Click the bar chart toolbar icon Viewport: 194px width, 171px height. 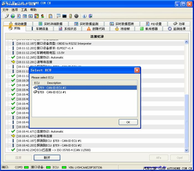coord(31,16)
